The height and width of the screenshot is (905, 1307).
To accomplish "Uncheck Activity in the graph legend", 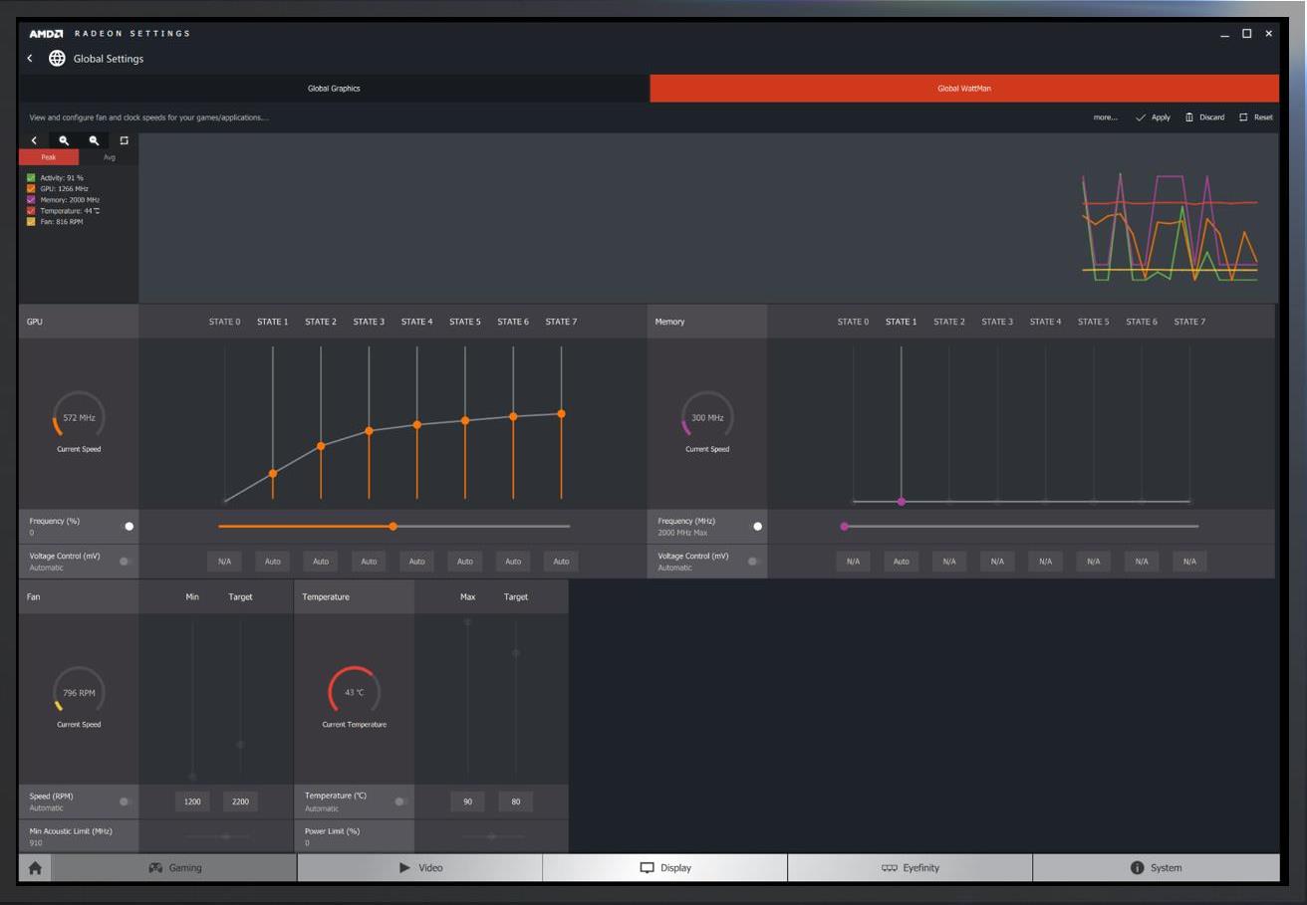I will tap(31, 177).
